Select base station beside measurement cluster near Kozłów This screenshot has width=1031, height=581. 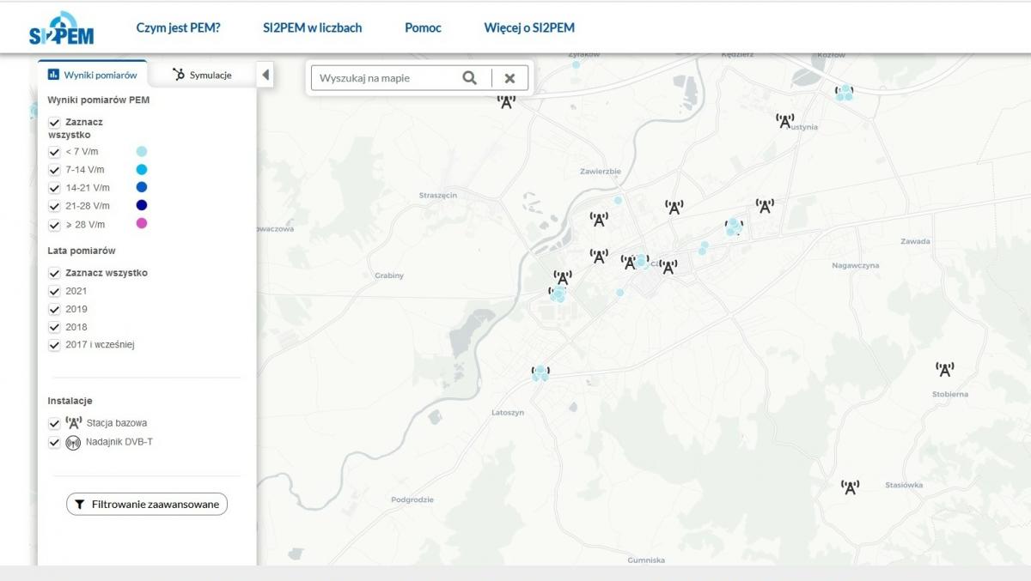pos(845,91)
